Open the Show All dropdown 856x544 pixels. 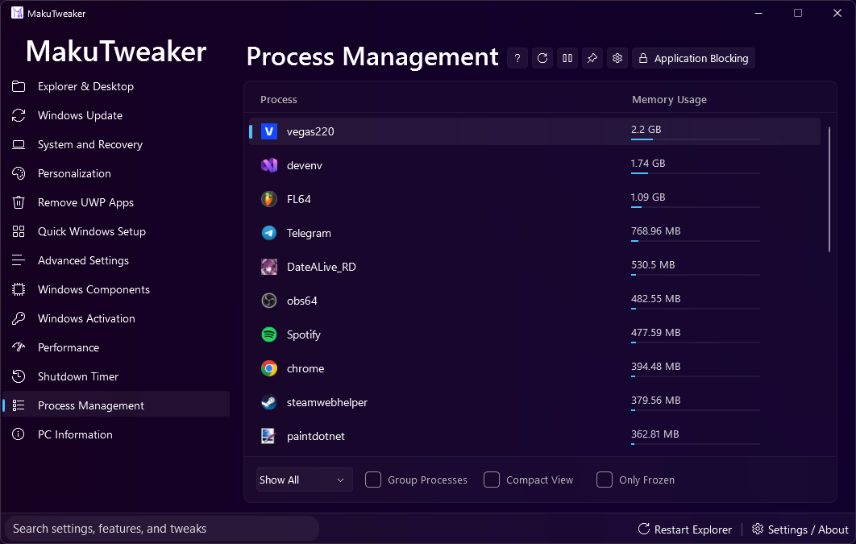[x=304, y=480]
